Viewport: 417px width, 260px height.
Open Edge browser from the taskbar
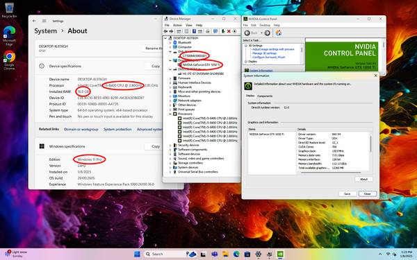236,254
